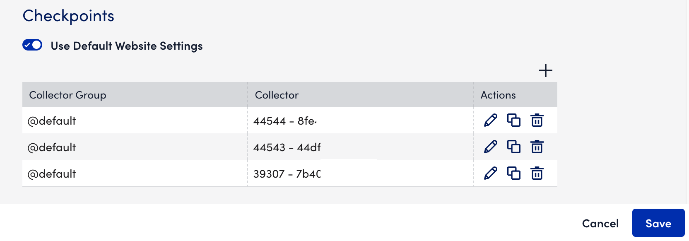
Task: Edit the 39307 collector checkpoint
Action: (491, 174)
